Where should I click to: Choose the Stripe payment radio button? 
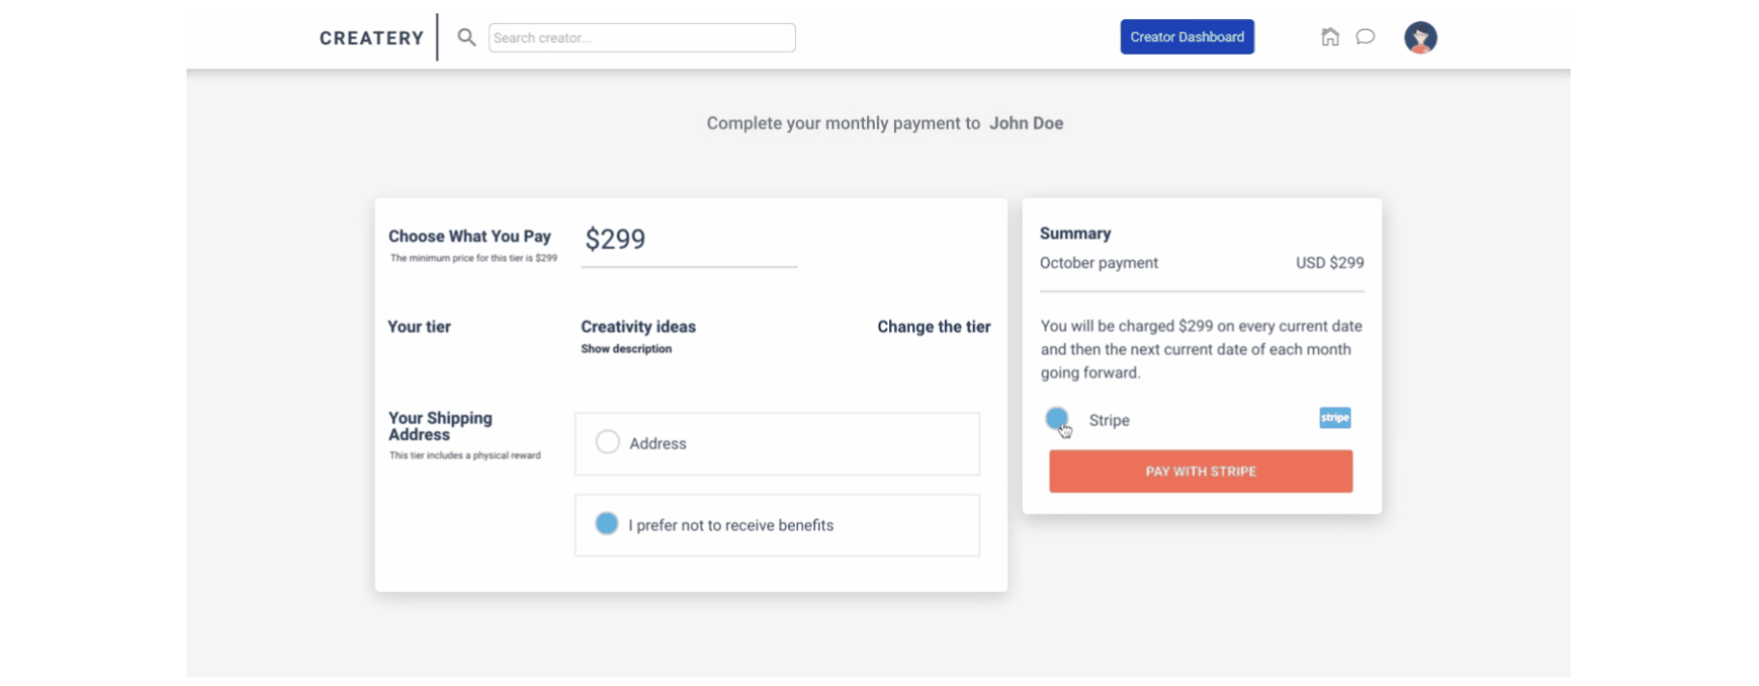pyautogui.click(x=1056, y=419)
